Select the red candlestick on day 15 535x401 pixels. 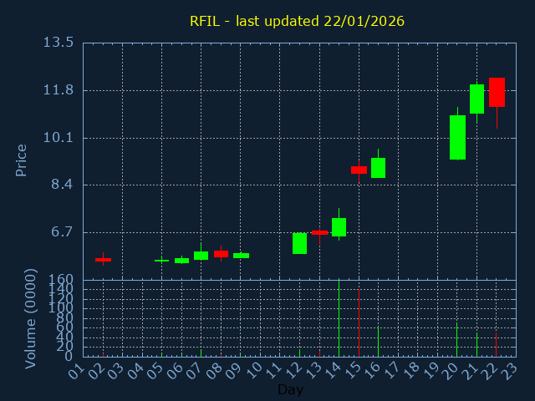[x=359, y=170]
